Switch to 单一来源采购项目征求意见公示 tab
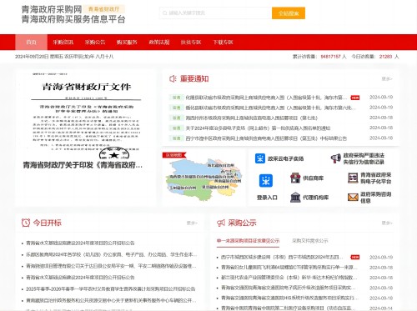 click(248, 241)
